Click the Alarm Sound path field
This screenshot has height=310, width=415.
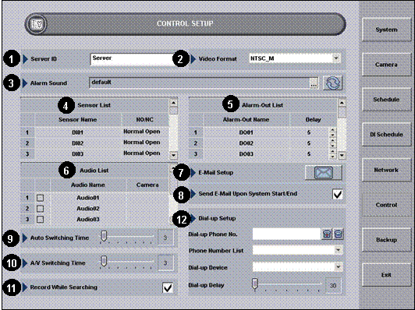[200, 83]
